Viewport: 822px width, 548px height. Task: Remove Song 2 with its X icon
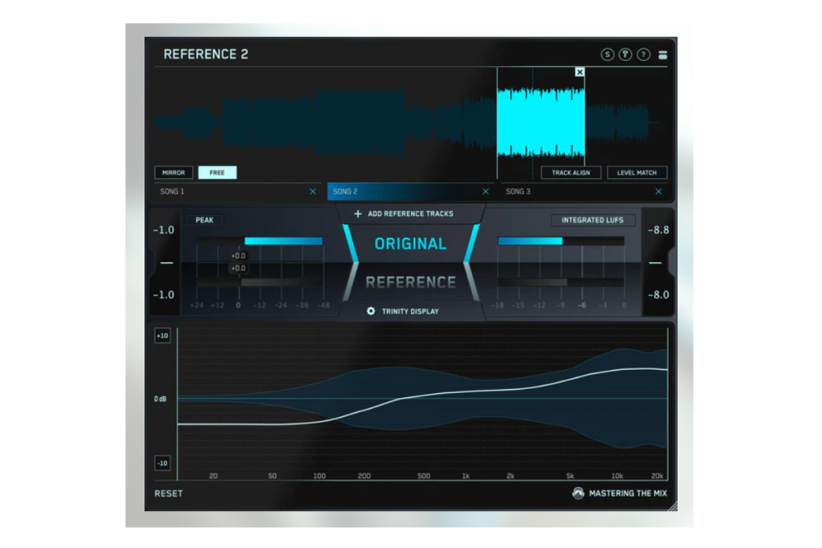pos(486,192)
